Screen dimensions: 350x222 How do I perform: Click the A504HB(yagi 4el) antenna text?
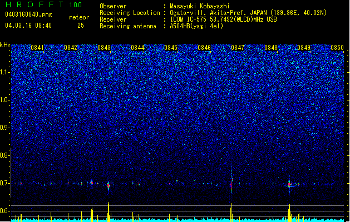[x=196, y=26]
